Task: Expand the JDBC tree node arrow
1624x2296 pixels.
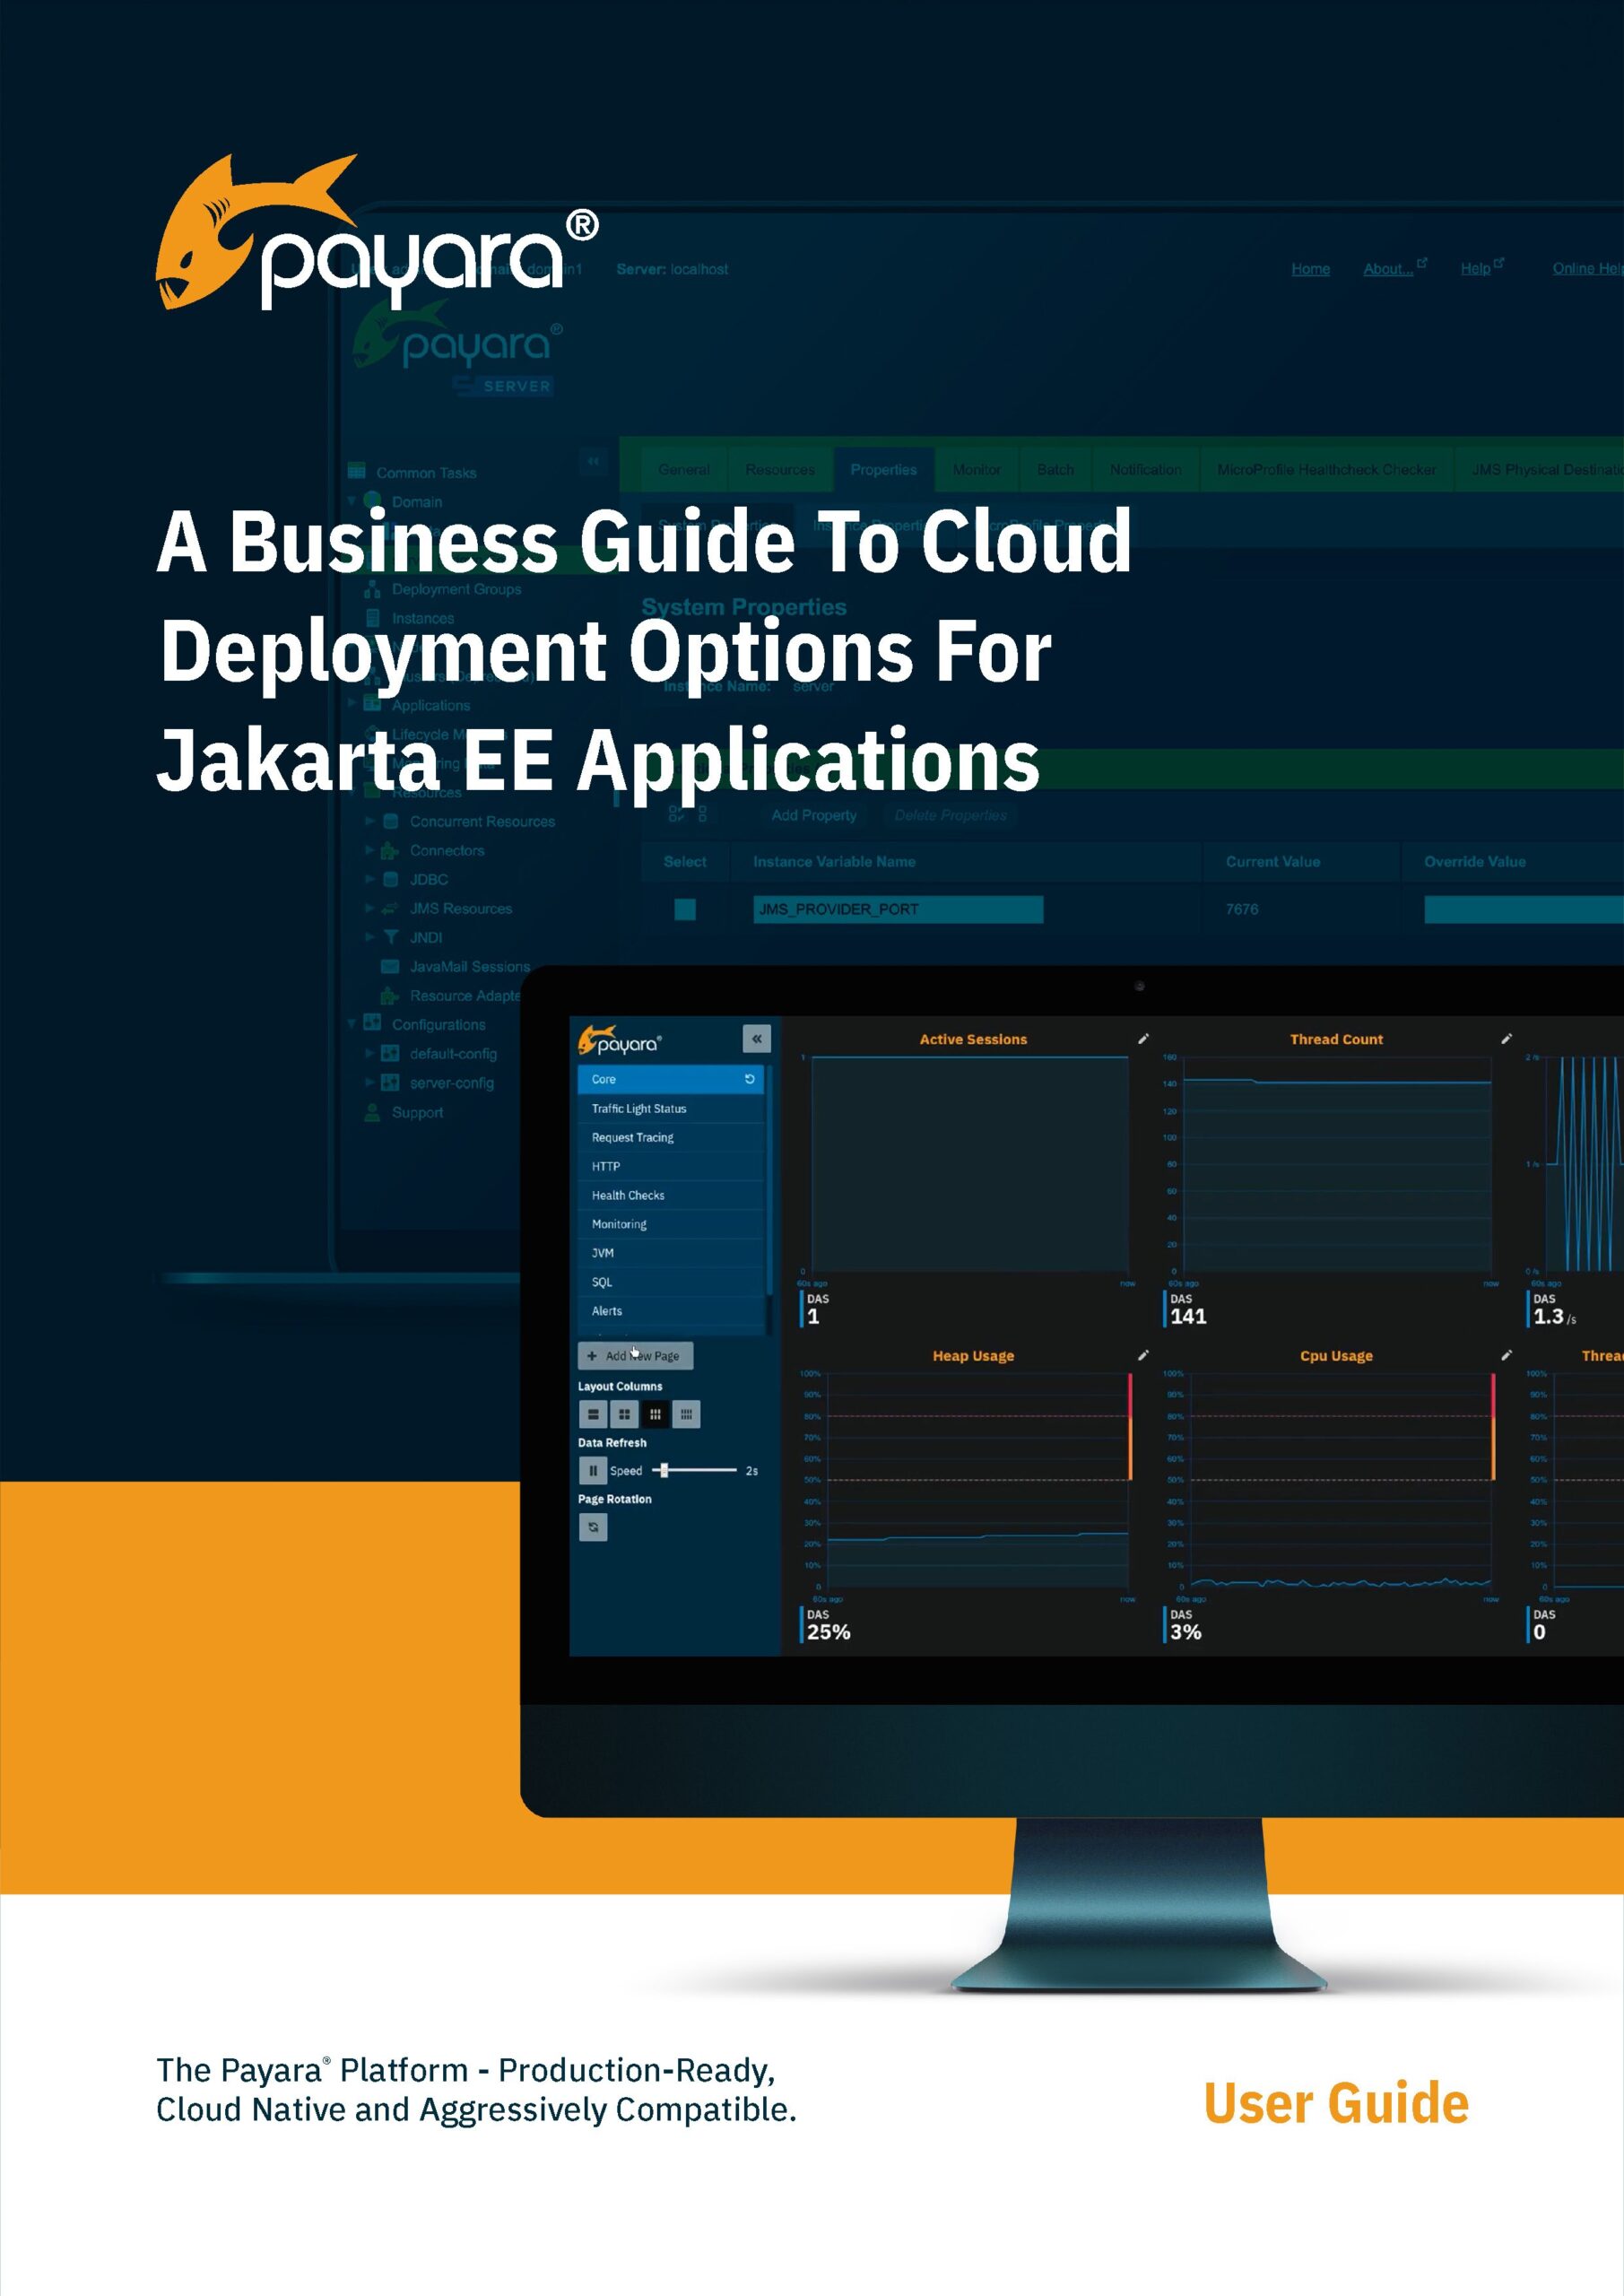Action: pyautogui.click(x=370, y=879)
